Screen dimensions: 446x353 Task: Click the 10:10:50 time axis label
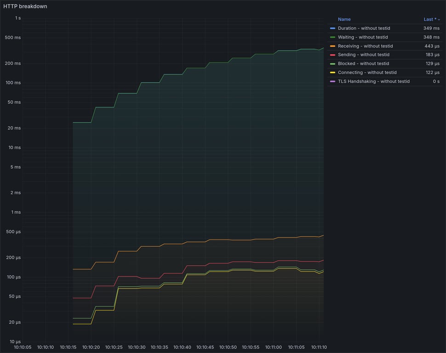pyautogui.click(x=228, y=347)
